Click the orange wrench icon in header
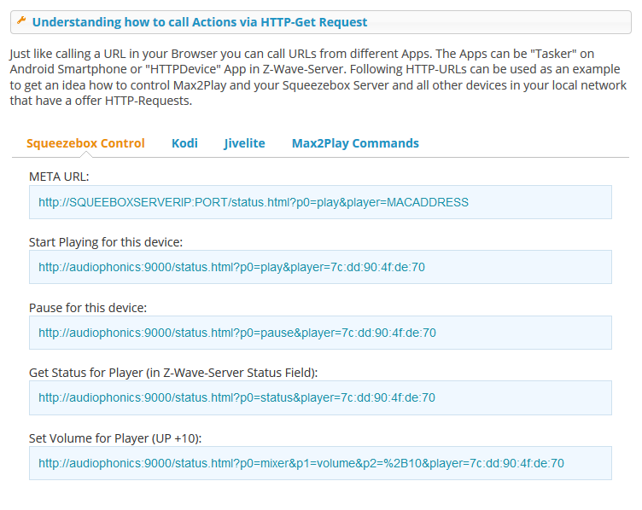The height and width of the screenshot is (510, 642). point(21,20)
